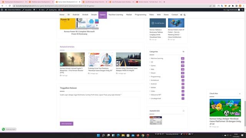Open Windows taskbar search
The height and width of the screenshot is (138, 246).
pyautogui.click(x=103, y=135)
